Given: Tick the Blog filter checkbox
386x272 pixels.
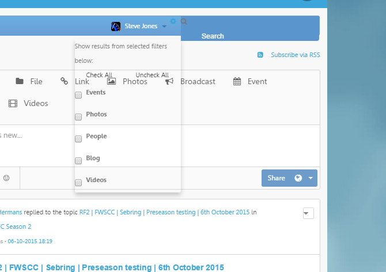Looking at the screenshot, I should coord(78,161).
